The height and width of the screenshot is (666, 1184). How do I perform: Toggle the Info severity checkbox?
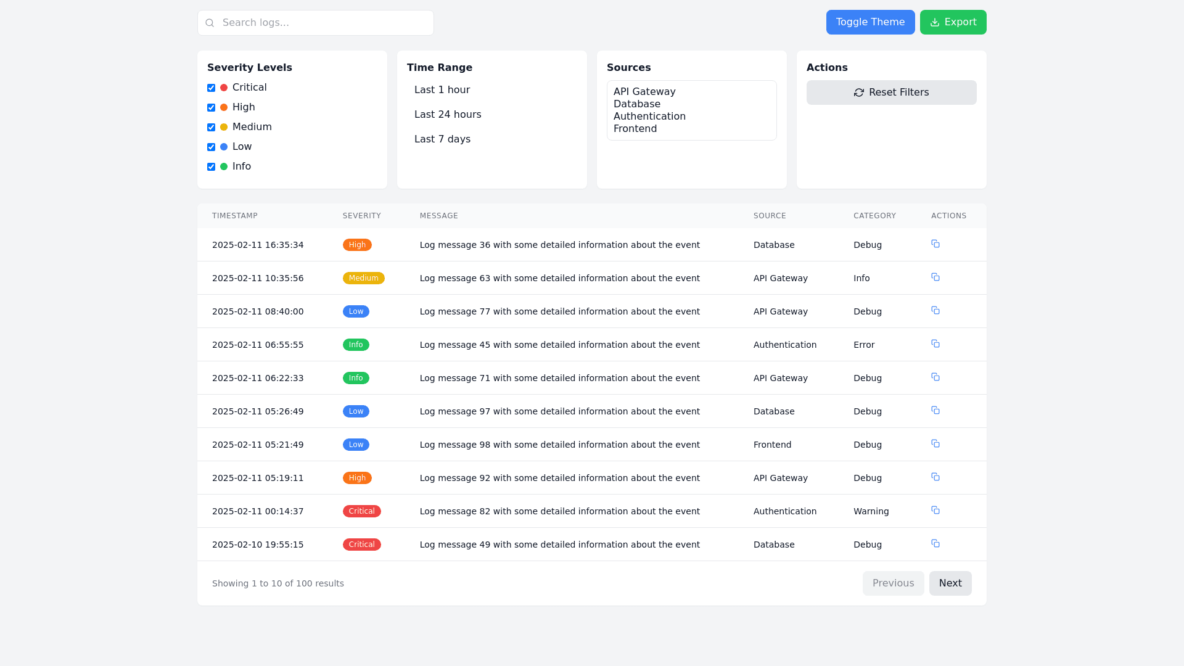click(x=211, y=166)
